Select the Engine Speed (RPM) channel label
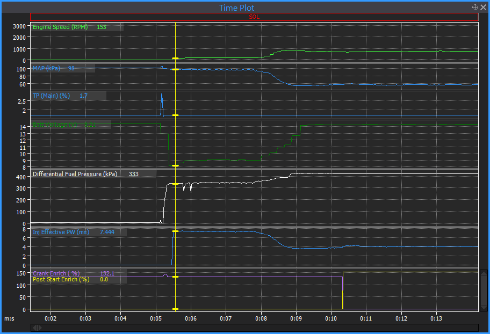The image size is (490, 334). tap(60, 27)
